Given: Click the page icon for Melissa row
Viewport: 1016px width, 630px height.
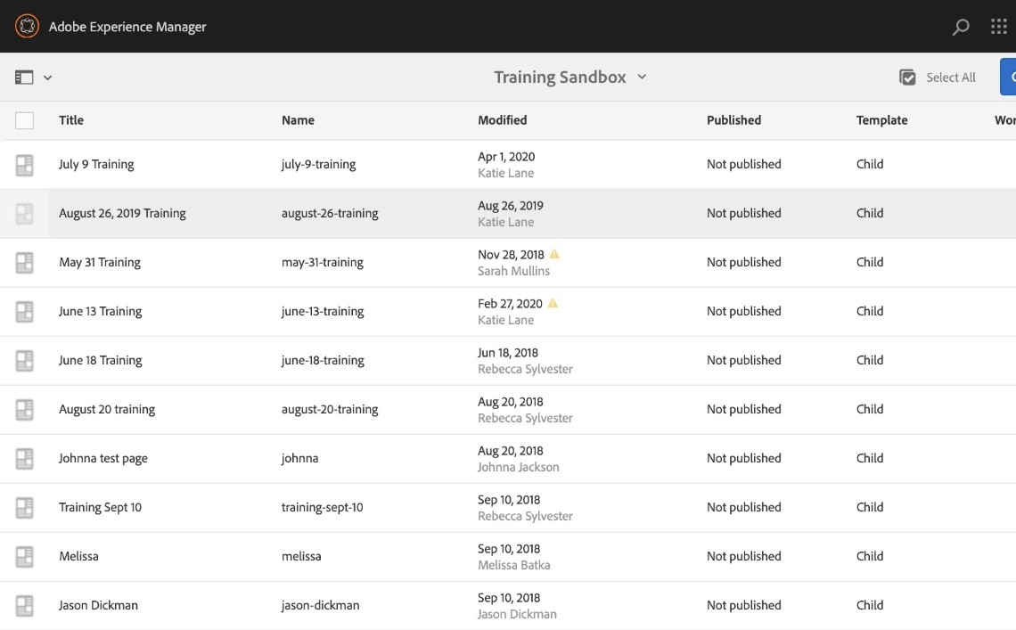Looking at the screenshot, I should coord(25,557).
